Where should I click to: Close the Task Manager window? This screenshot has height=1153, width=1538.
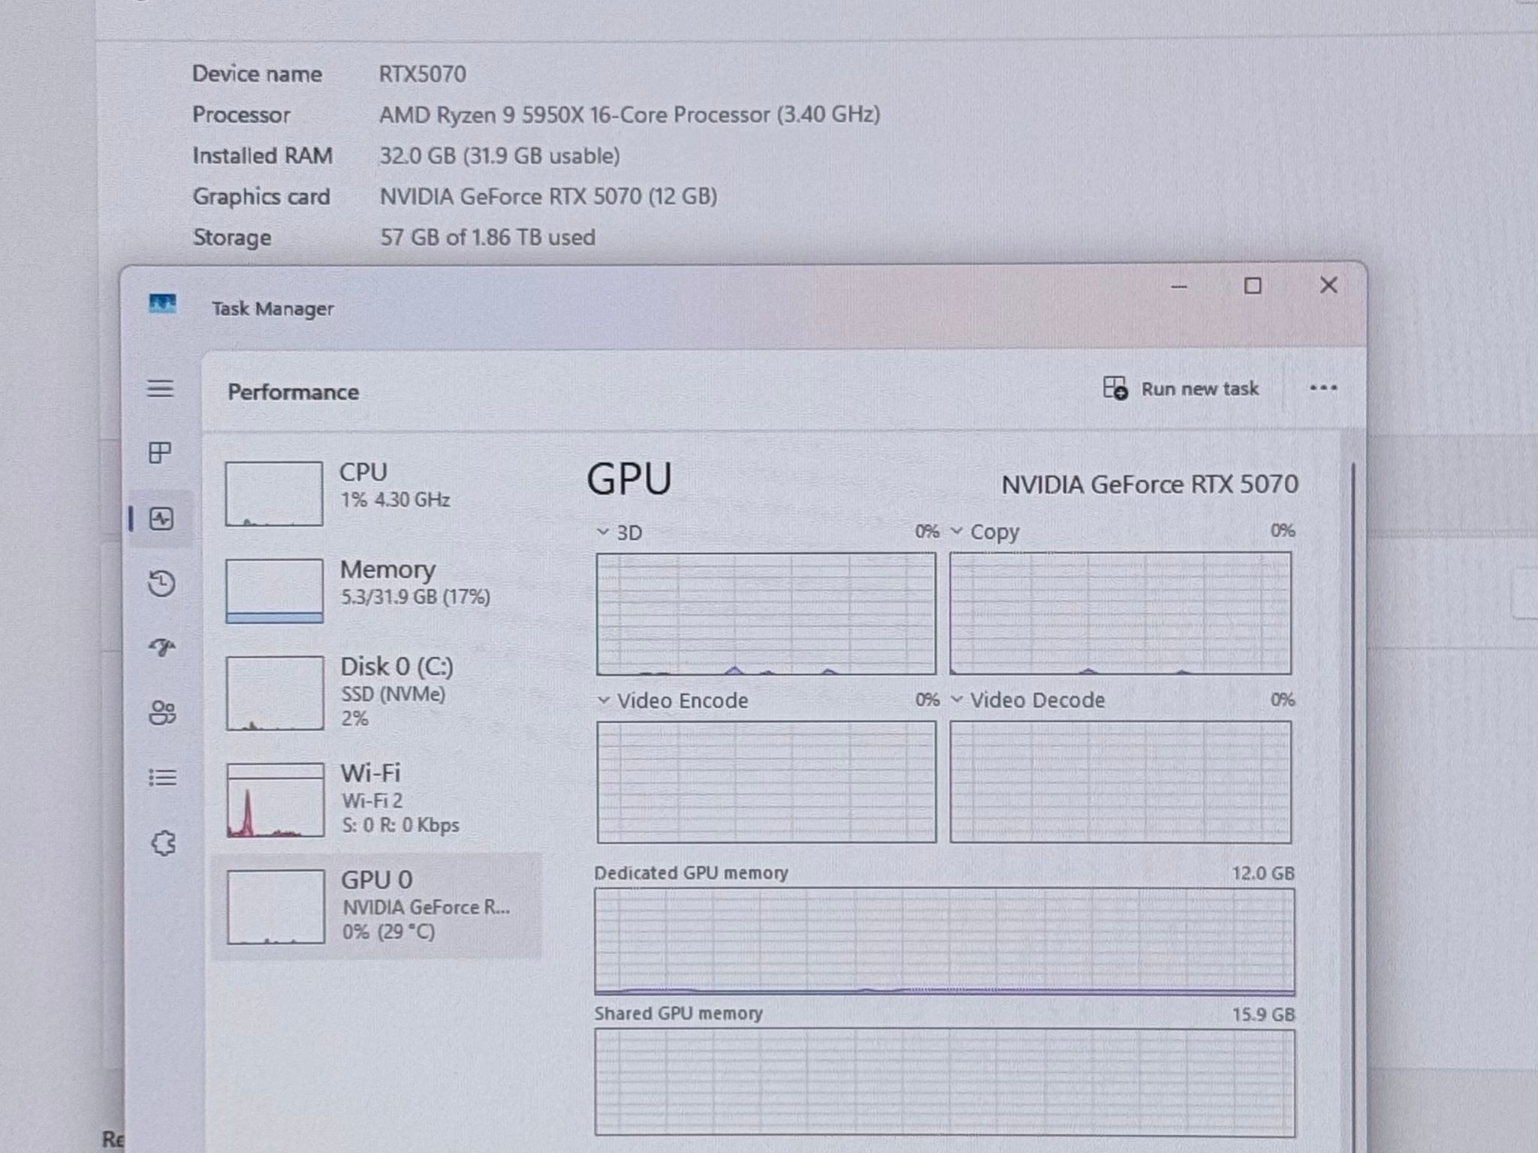click(1328, 285)
